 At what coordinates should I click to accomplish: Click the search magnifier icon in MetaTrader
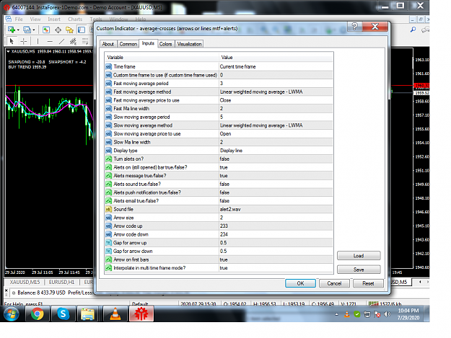(413, 30)
